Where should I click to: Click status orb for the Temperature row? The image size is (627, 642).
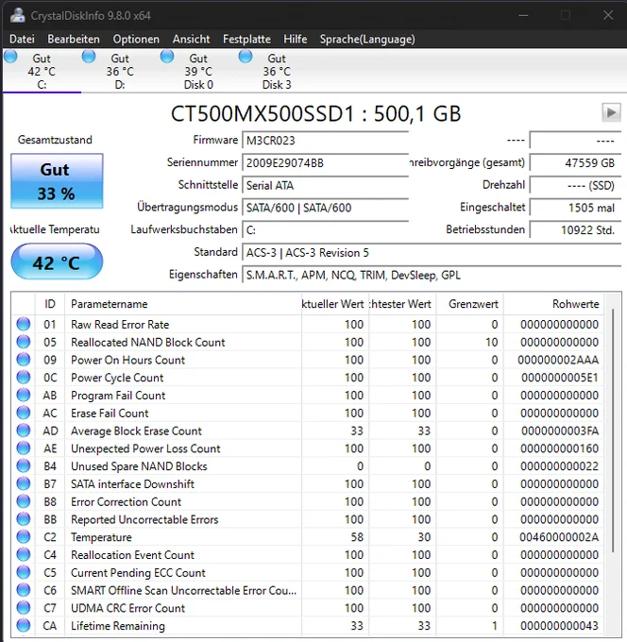click(24, 537)
